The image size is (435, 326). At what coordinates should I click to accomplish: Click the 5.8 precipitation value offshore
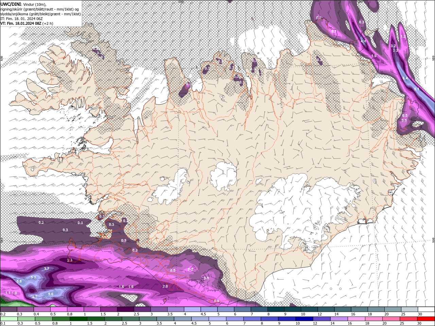19,281
